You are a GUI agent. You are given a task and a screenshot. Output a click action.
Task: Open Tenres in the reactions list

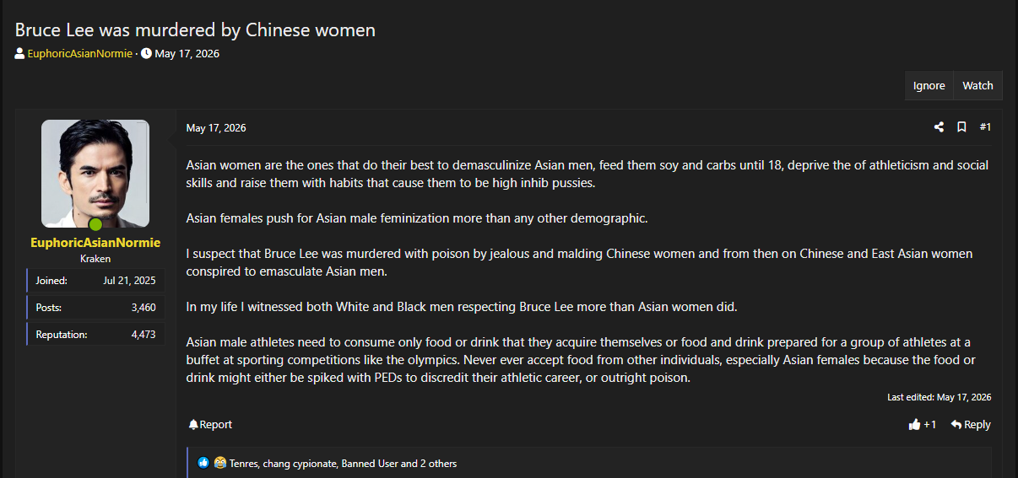[x=244, y=464]
